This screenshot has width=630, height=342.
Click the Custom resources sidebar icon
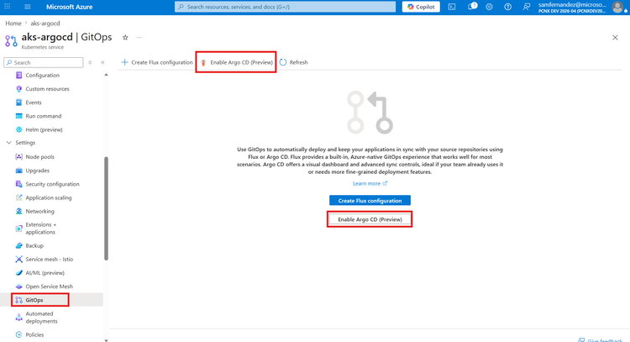pyautogui.click(x=18, y=89)
